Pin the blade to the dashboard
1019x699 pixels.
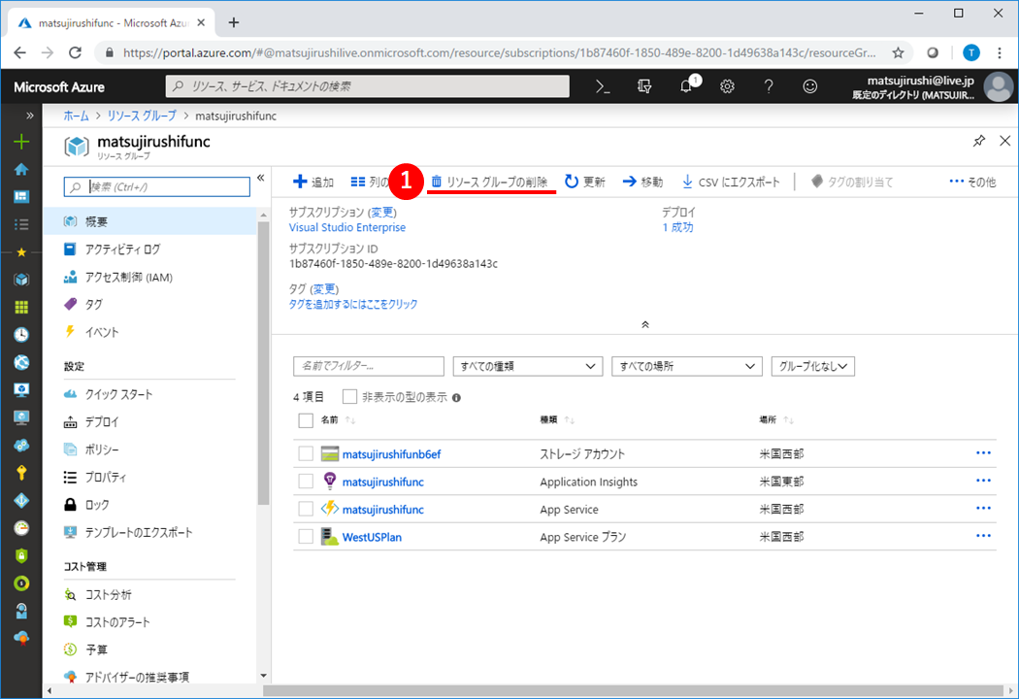(x=978, y=141)
